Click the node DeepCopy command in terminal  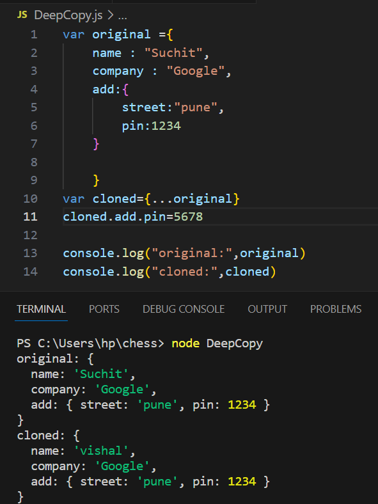pyautogui.click(x=217, y=343)
